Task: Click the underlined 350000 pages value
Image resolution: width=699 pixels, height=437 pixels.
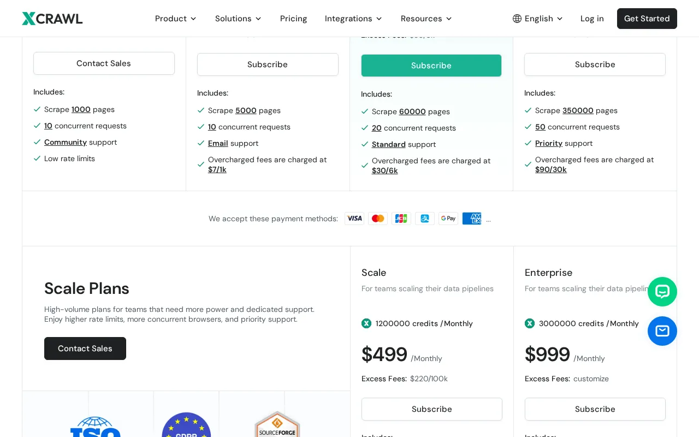Action: [x=578, y=110]
